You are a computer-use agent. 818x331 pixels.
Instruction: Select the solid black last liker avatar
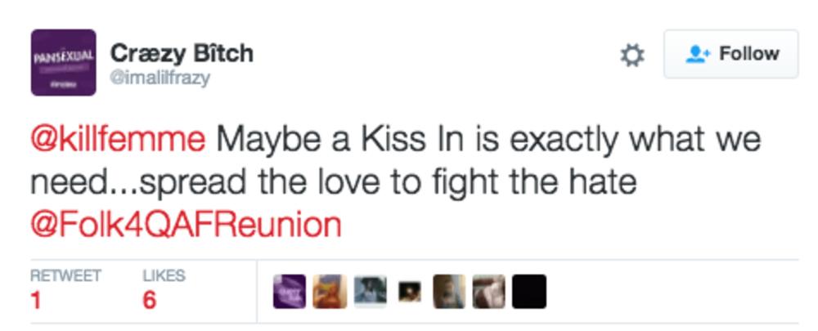(528, 292)
